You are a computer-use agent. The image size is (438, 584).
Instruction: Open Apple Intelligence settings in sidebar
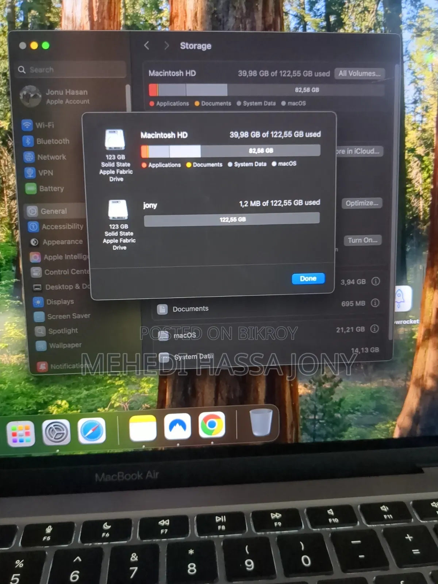tap(59, 257)
